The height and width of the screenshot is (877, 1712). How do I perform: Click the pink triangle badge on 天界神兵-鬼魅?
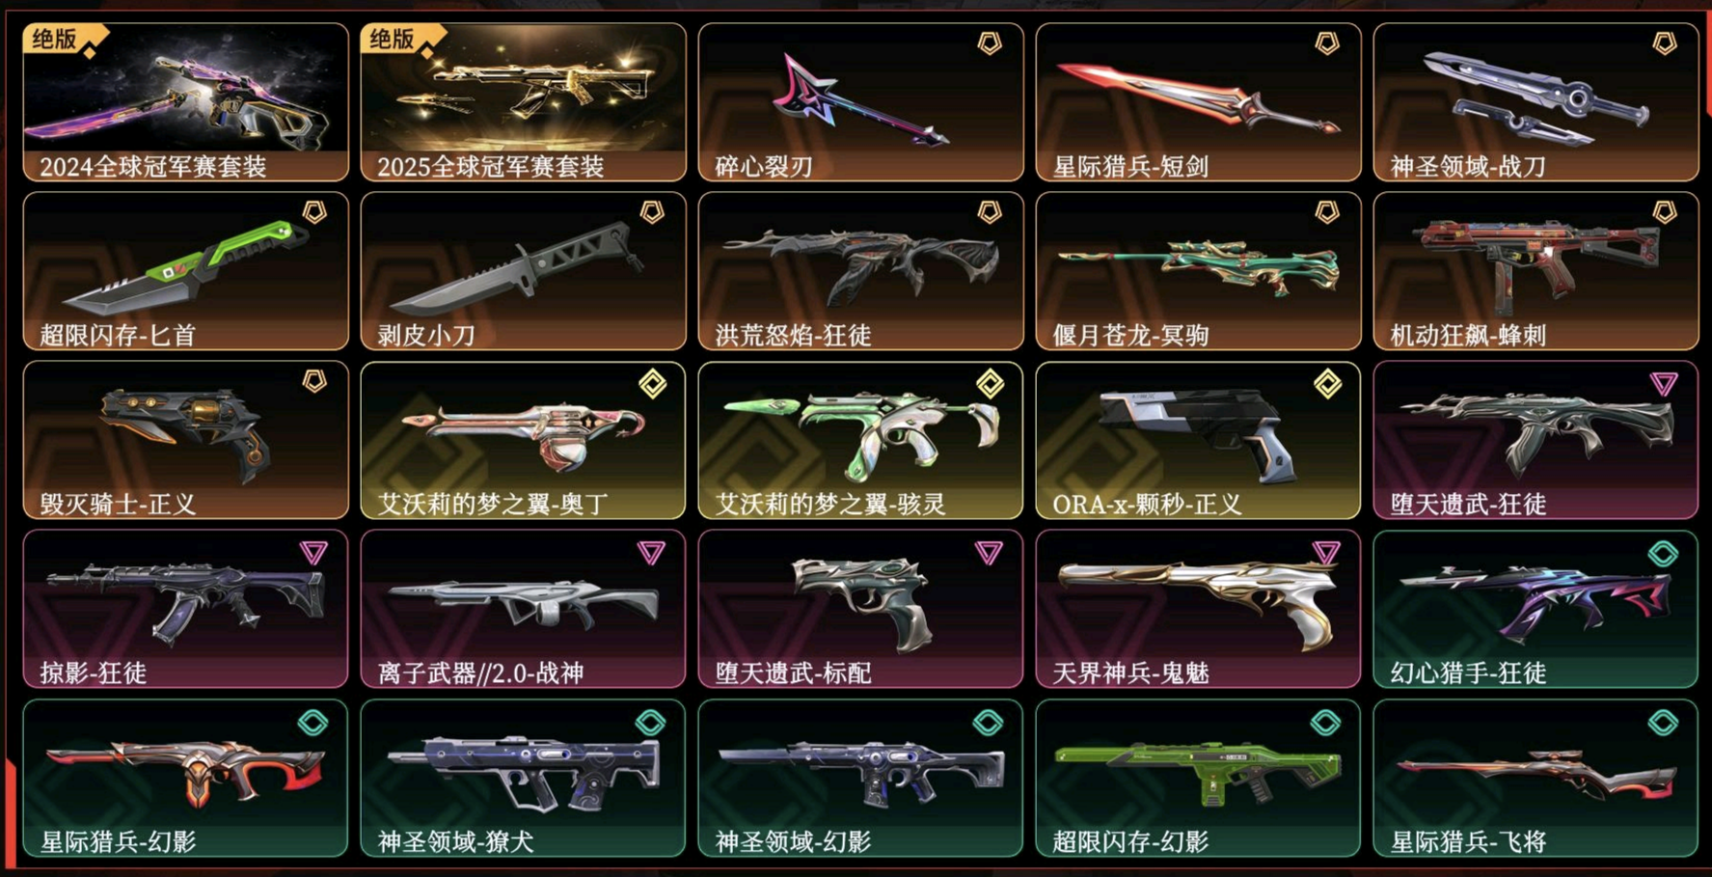(1326, 553)
